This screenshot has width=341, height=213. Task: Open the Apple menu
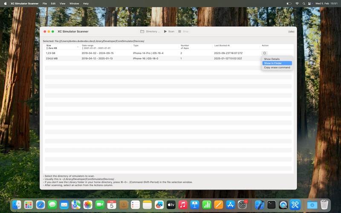pos(6,3)
